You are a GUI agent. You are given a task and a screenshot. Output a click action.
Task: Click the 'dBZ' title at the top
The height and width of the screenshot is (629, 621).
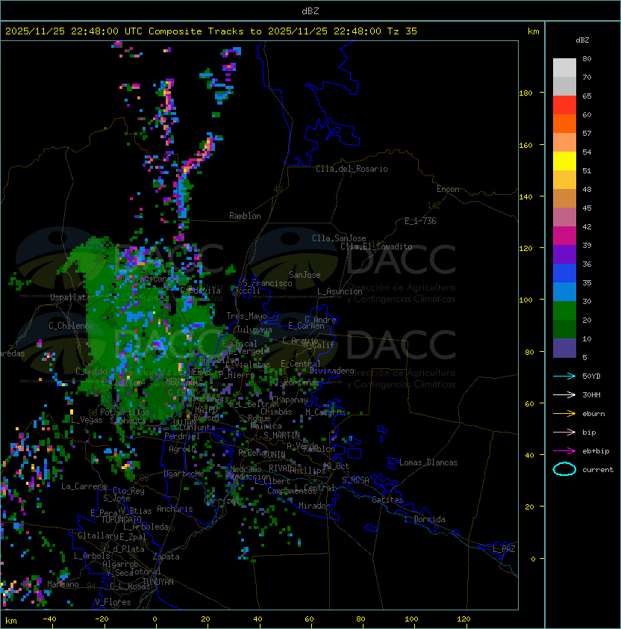pyautogui.click(x=310, y=10)
